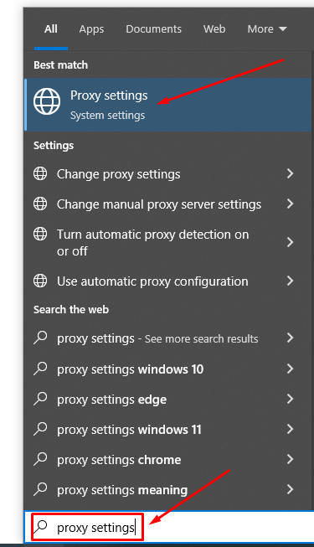The image size is (314, 547).
Task: Expand arrow for proxy settings meaning suggestion
Action: 290,489
